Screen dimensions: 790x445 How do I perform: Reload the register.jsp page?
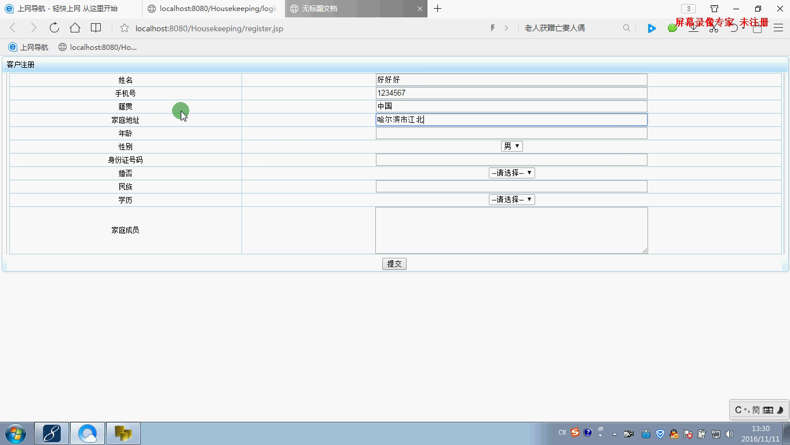54,28
